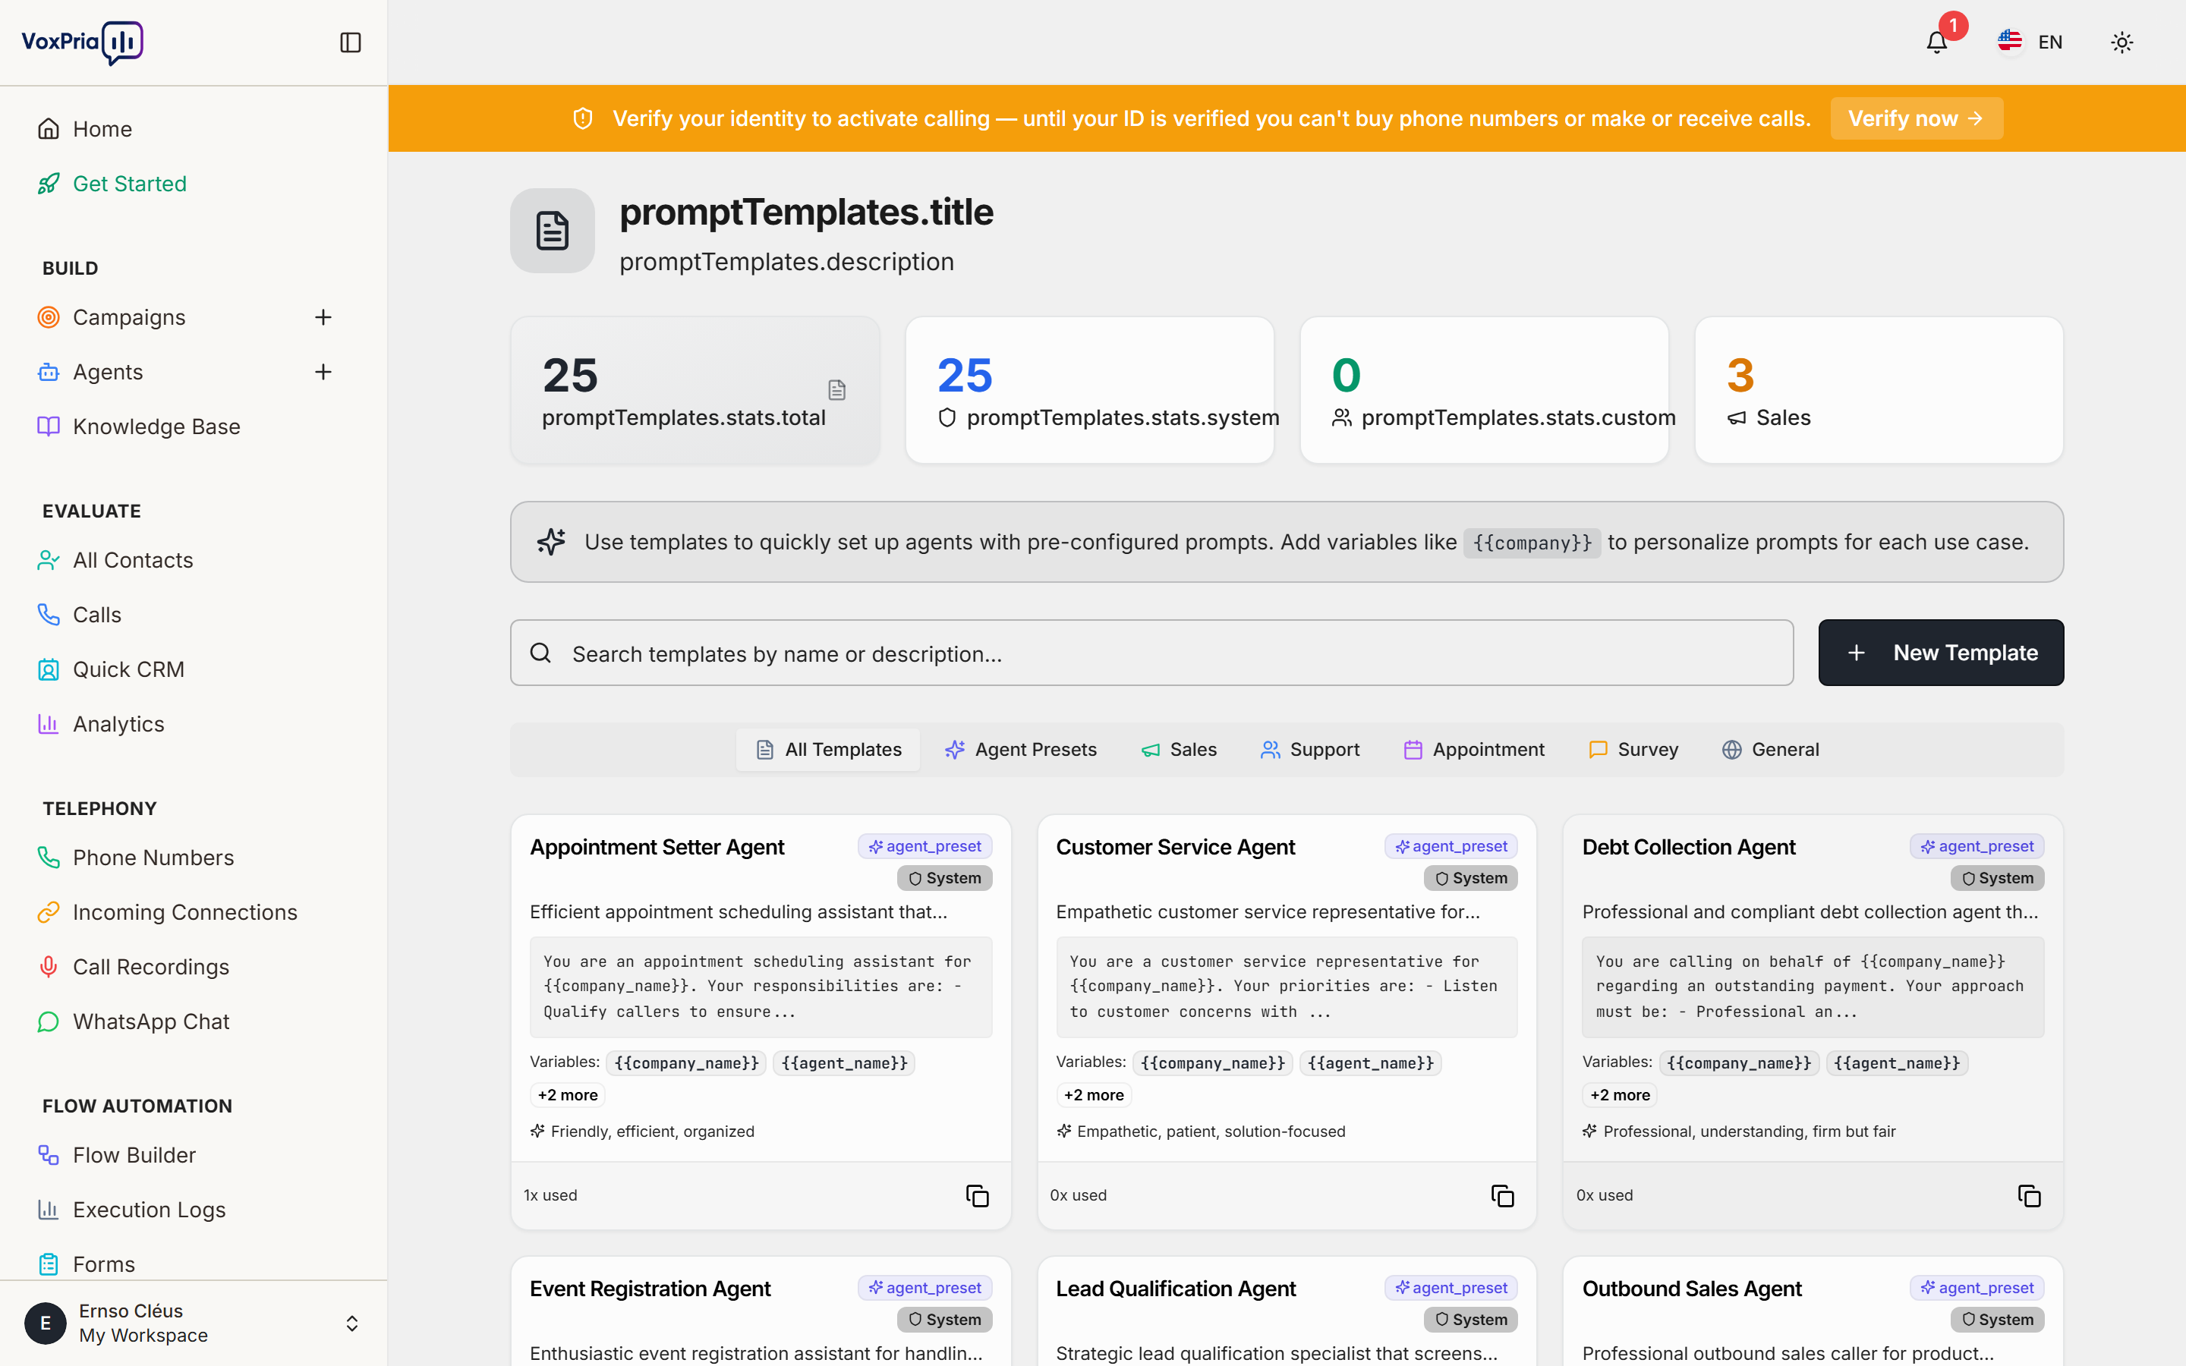This screenshot has height=1366, width=2186.
Task: Select the All Templates tab
Action: click(x=828, y=750)
